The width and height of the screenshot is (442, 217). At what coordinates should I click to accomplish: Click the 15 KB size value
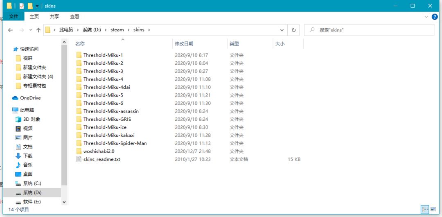294,159
